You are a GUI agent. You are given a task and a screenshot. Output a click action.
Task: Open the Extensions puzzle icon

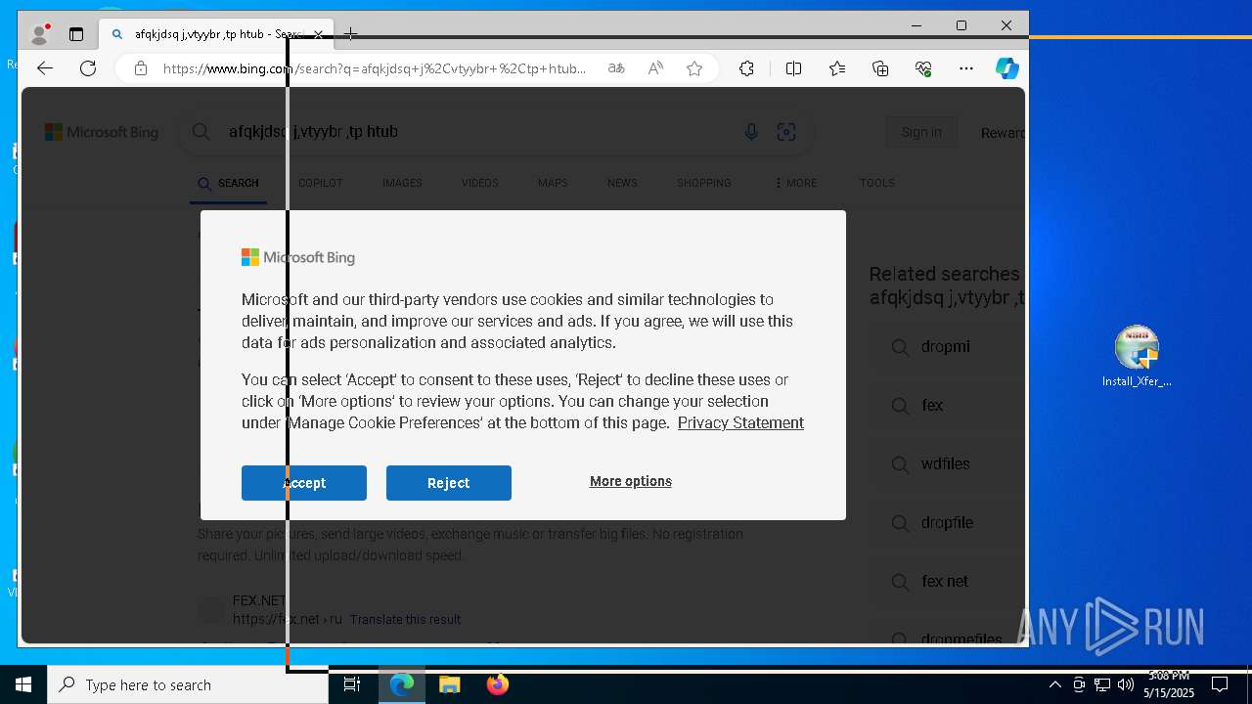(746, 68)
